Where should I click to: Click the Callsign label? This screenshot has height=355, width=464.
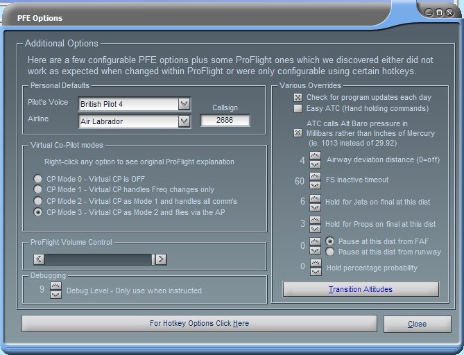pyautogui.click(x=225, y=107)
